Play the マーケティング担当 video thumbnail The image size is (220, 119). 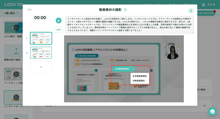16,74
